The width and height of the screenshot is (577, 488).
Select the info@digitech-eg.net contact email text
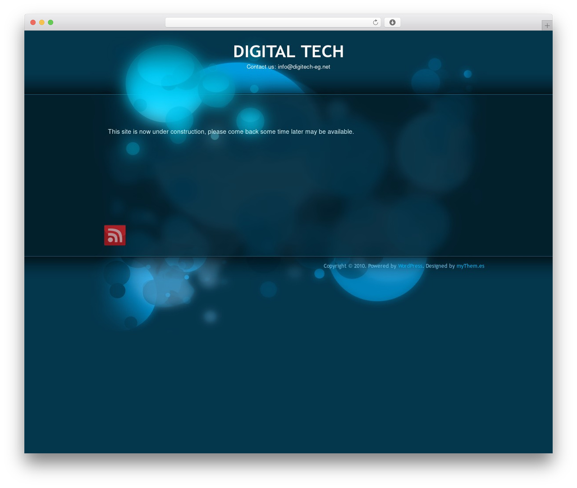tap(304, 67)
